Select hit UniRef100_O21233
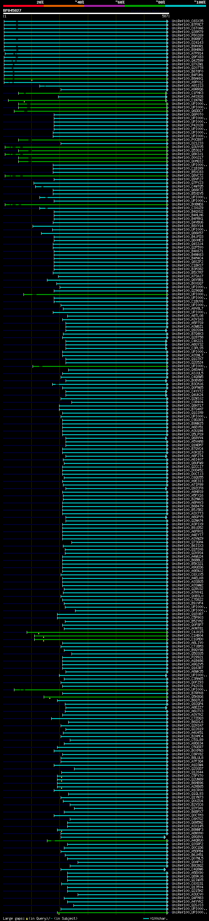This screenshot has width=209, height=921. (x=187, y=143)
